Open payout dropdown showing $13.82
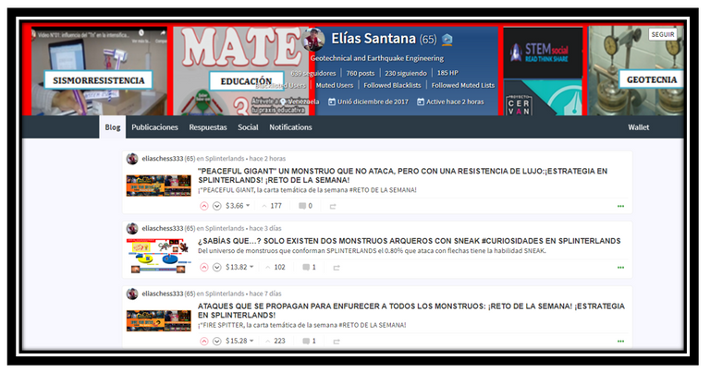Viewport: 710px width, 372px height. 239,267
